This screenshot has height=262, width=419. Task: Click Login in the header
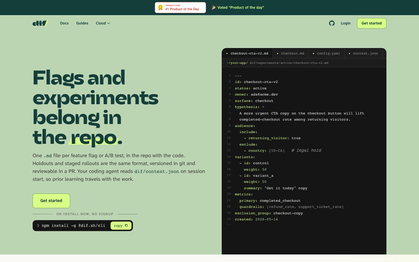pyautogui.click(x=346, y=23)
